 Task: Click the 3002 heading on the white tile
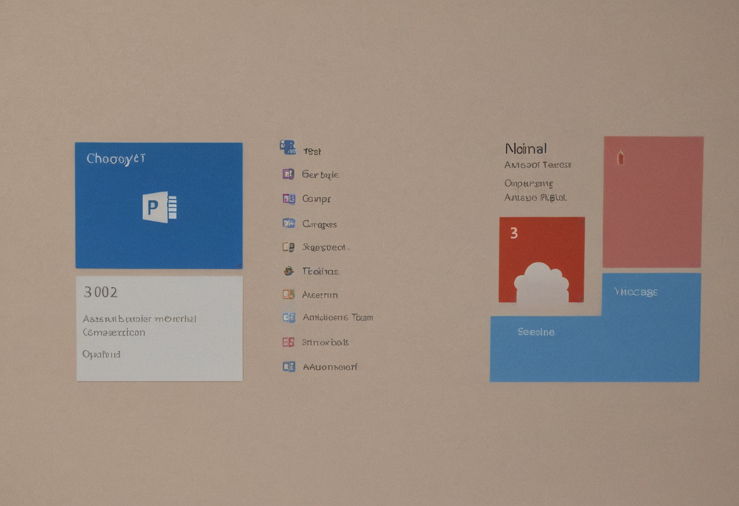(x=100, y=292)
